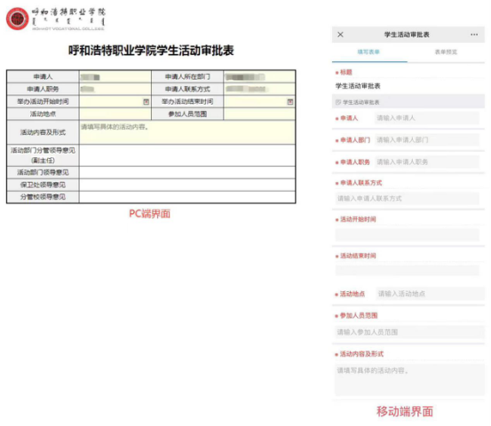Open calendar picker for 举办活动开始时间
The height and width of the screenshot is (426, 491).
146,102
